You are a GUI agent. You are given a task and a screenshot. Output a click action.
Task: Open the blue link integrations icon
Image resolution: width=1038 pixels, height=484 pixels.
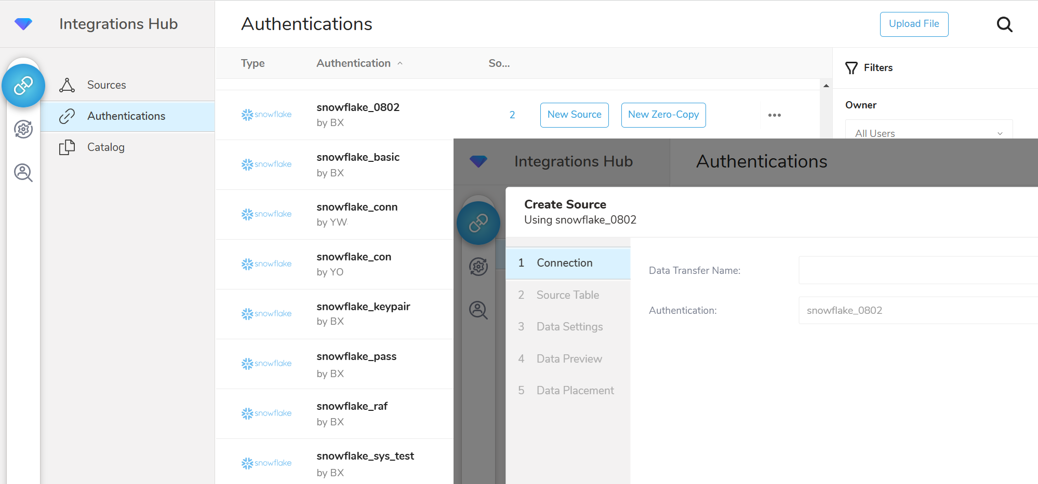click(x=23, y=86)
